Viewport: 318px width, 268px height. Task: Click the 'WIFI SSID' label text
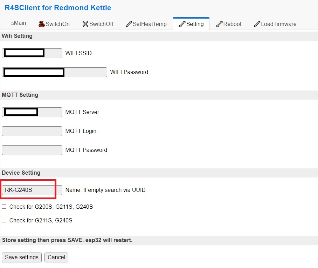point(78,53)
